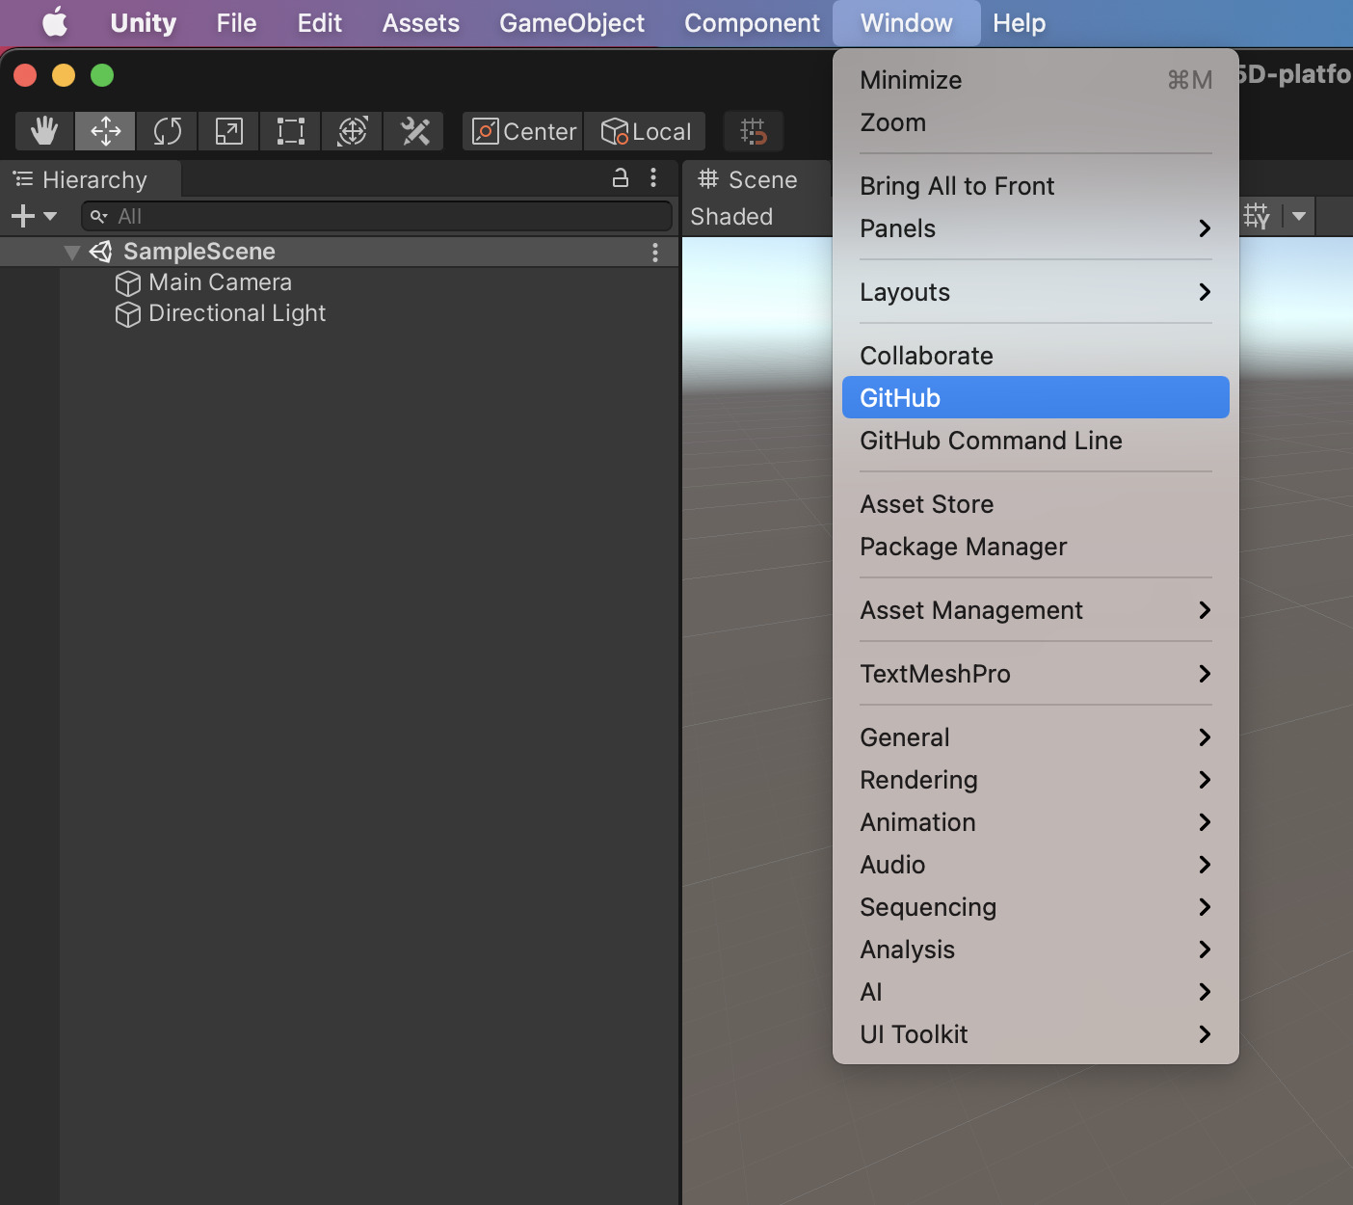The image size is (1353, 1205).
Task: Toggle the grid snapping icon
Action: (x=754, y=131)
